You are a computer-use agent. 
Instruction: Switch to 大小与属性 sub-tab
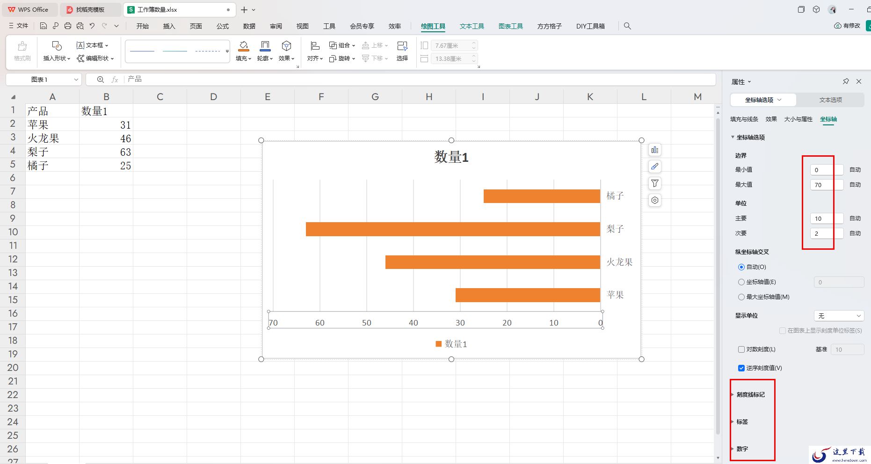point(798,119)
